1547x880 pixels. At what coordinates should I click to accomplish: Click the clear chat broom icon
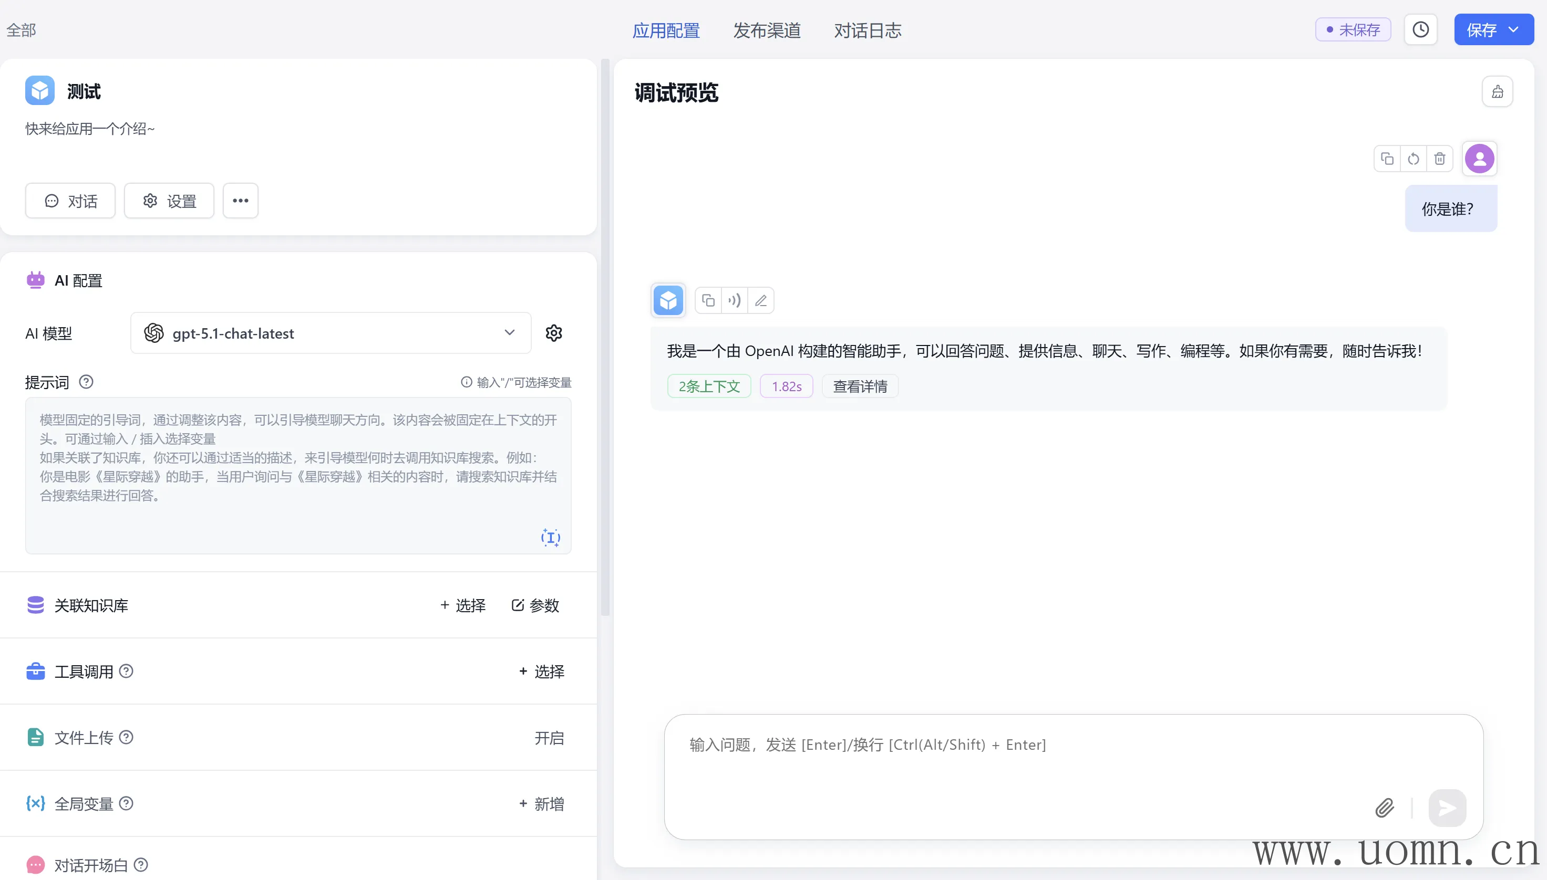point(1497,92)
